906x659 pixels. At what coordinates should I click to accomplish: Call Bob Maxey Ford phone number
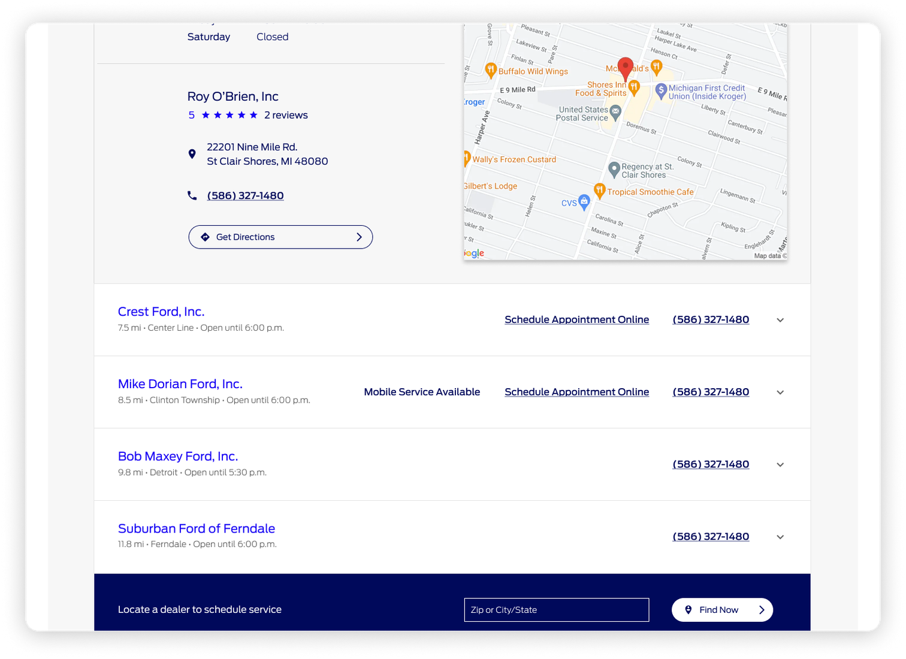711,464
